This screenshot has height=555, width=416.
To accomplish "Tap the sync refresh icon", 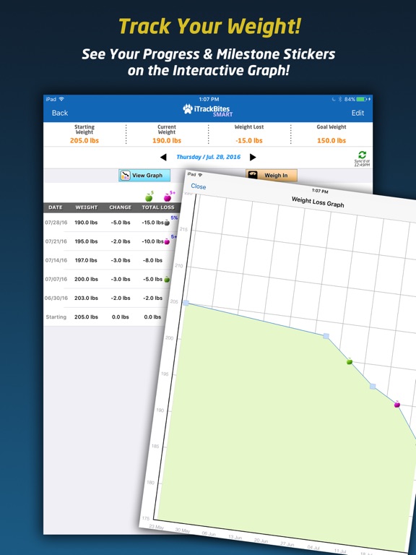I will coord(362,155).
